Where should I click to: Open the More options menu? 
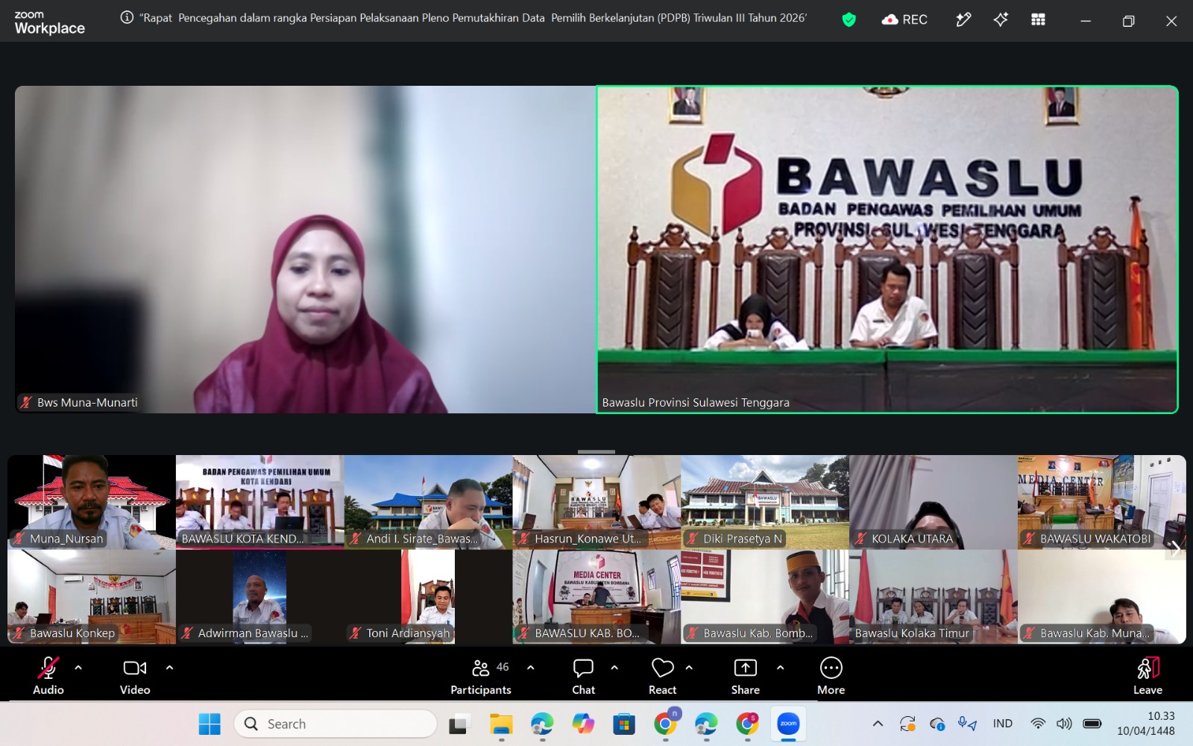click(x=831, y=677)
